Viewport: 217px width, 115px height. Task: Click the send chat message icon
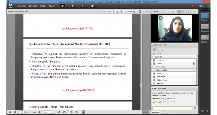pos(195,108)
